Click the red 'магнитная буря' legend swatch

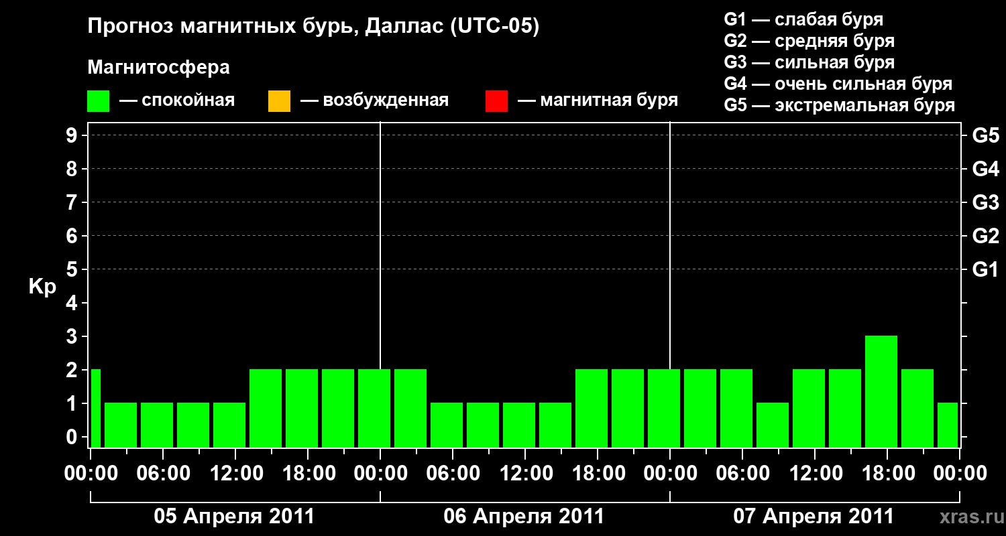[496, 101]
